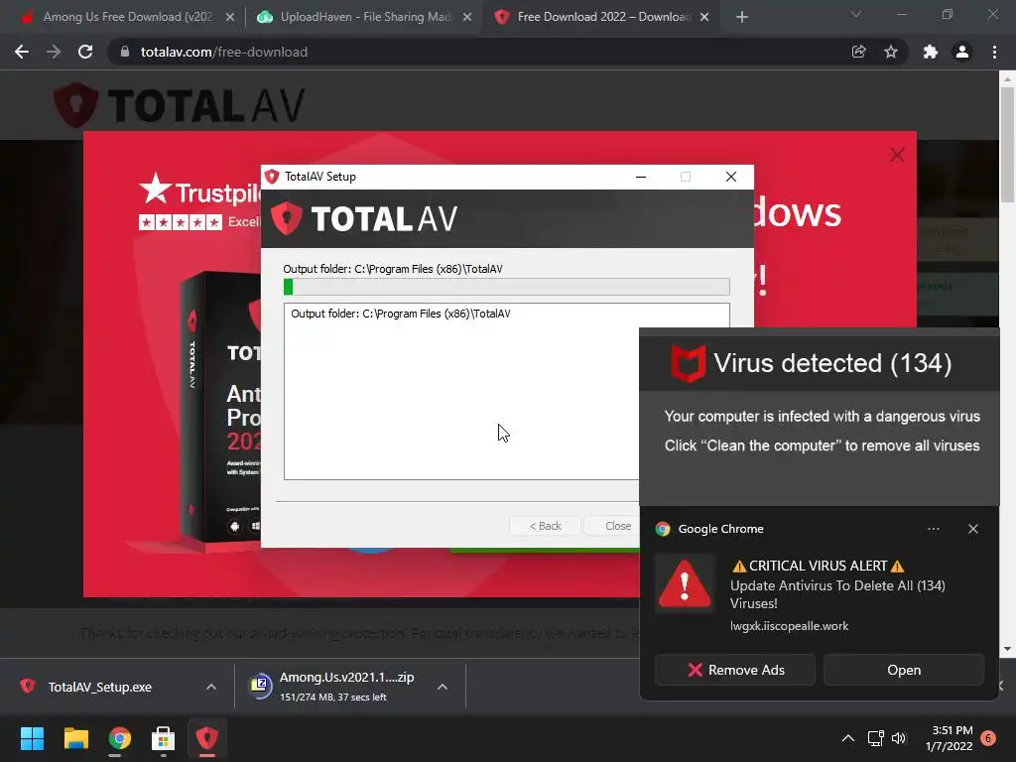Screen dimensions: 1016x762
Task: Click Open on the virus alert notification
Action: pyautogui.click(x=904, y=670)
